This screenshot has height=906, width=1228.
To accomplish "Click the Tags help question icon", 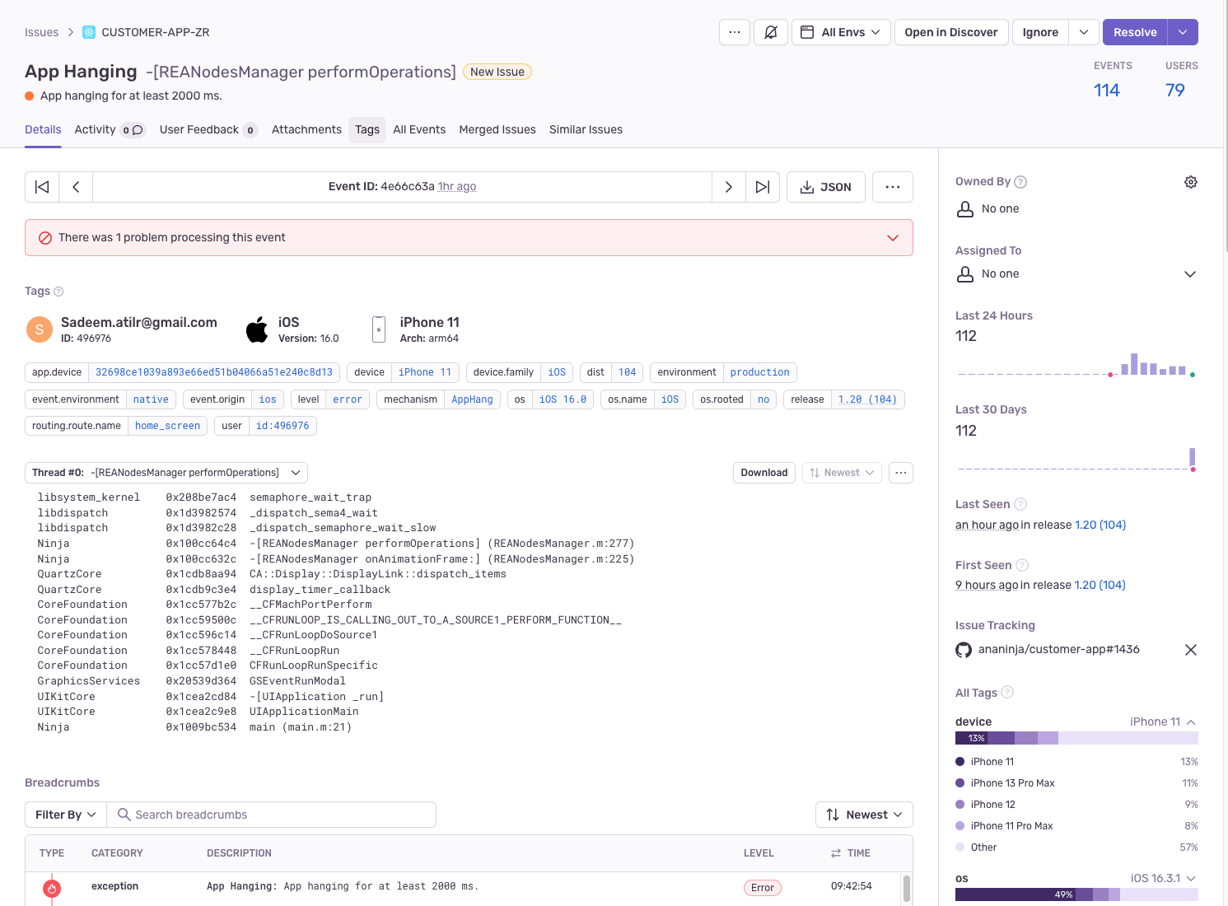I will pyautogui.click(x=58, y=292).
